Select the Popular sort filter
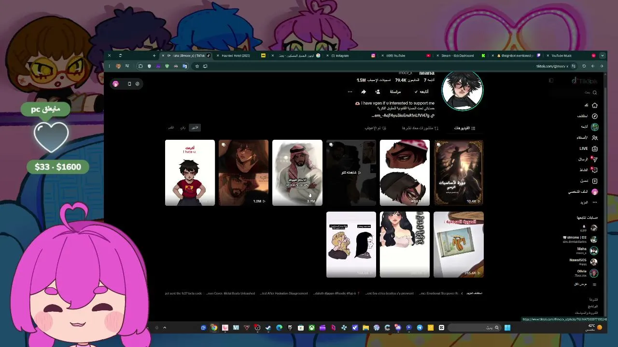 183,128
